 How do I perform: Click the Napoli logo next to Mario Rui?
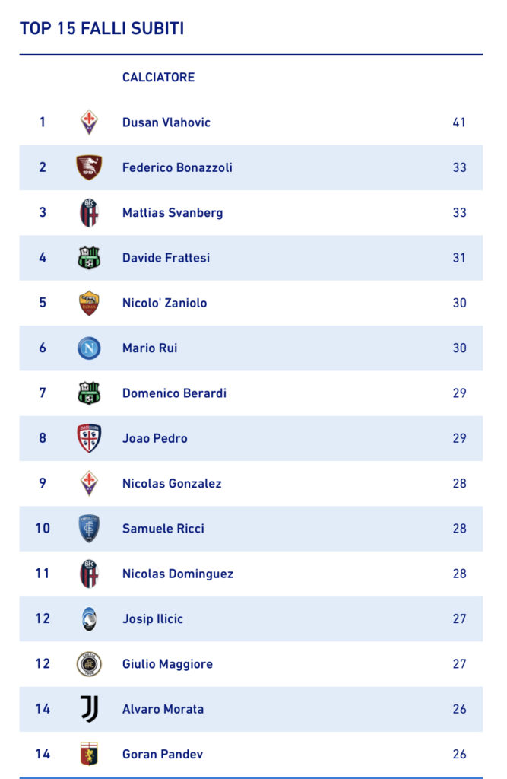[x=89, y=348]
